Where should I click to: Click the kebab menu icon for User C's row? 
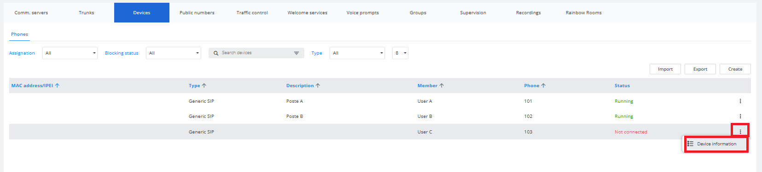[740, 132]
